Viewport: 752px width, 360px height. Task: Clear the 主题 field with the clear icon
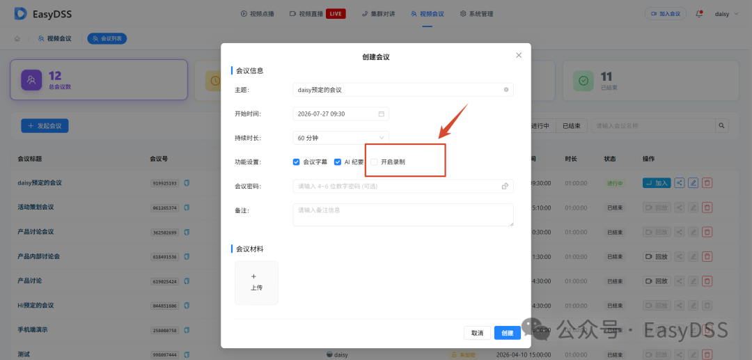coord(506,90)
